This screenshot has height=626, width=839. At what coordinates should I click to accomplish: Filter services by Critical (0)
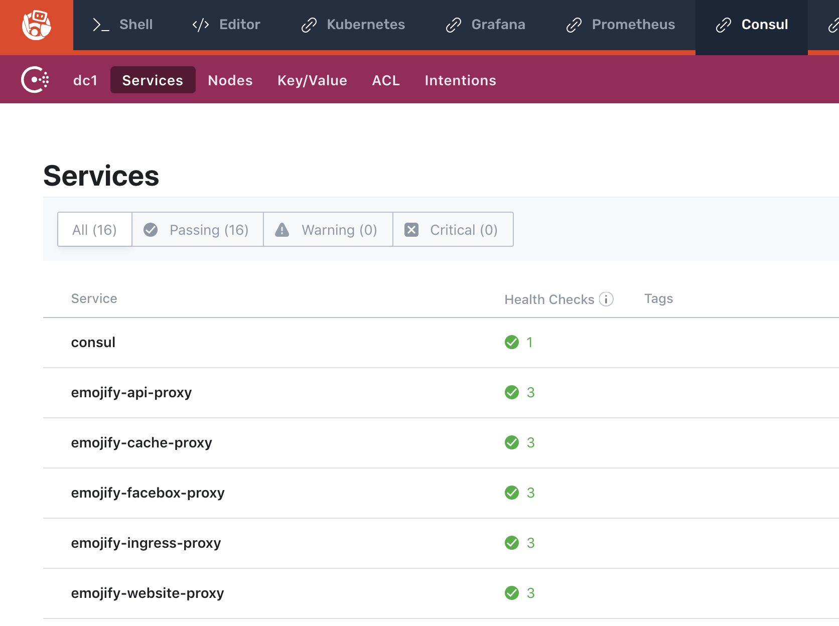pos(453,230)
